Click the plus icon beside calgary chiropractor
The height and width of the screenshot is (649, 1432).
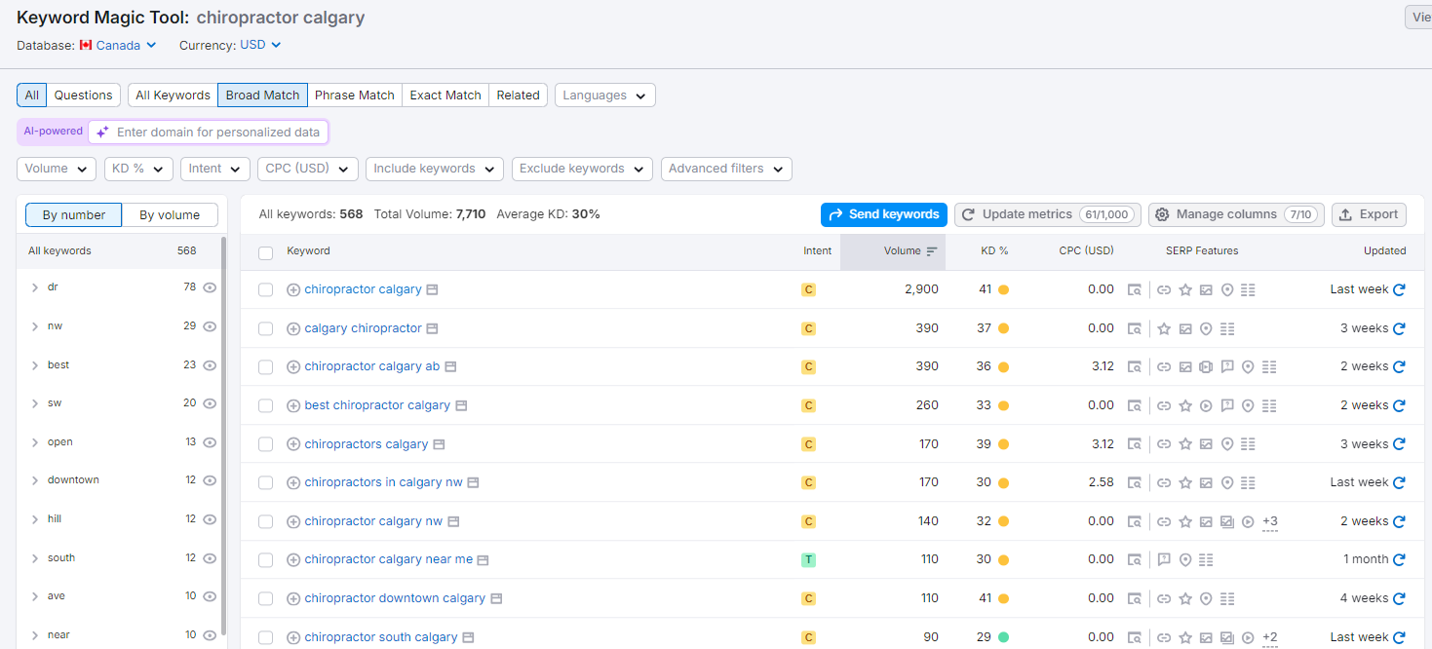(x=293, y=328)
